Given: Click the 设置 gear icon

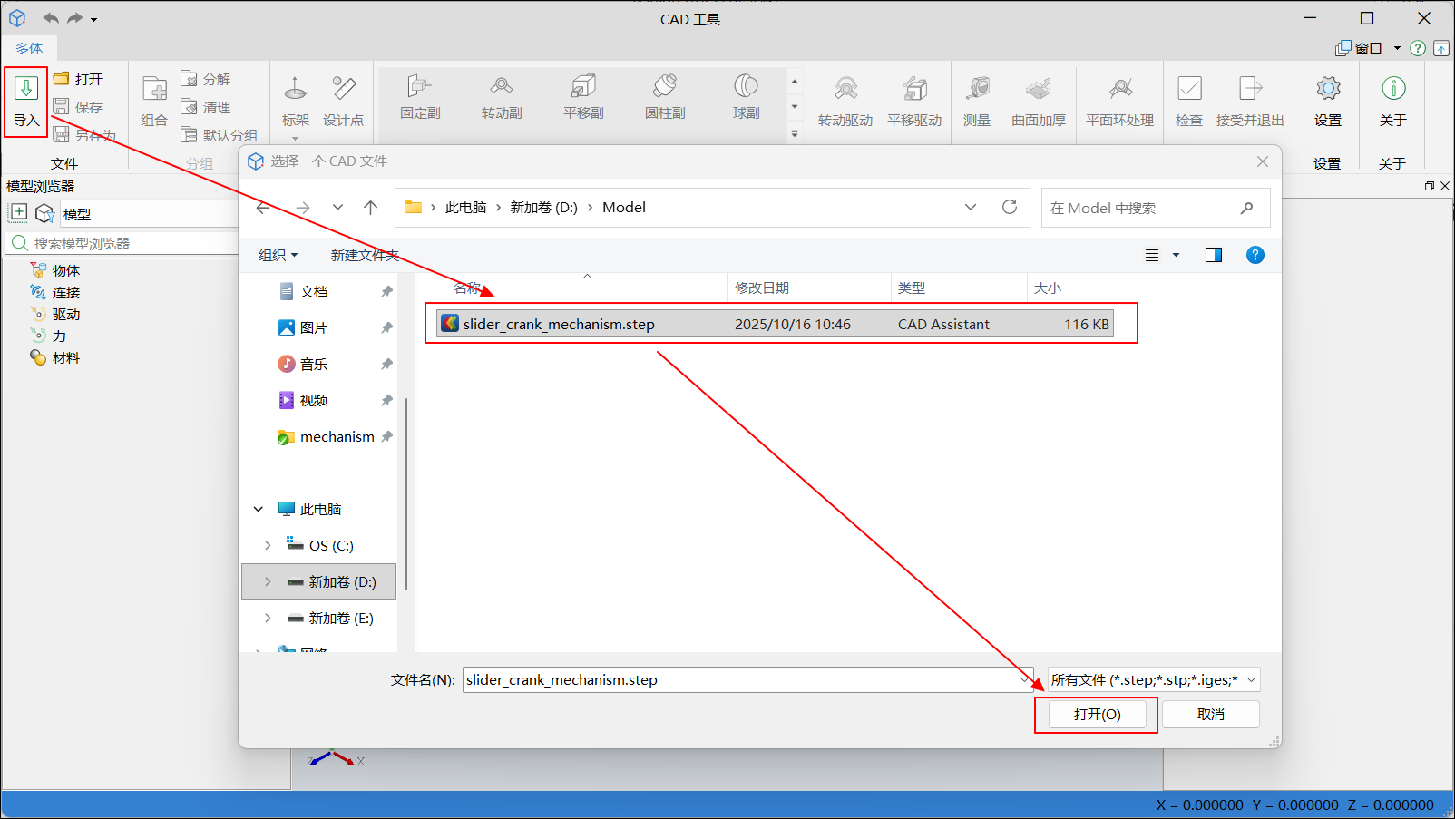Looking at the screenshot, I should pyautogui.click(x=1327, y=89).
